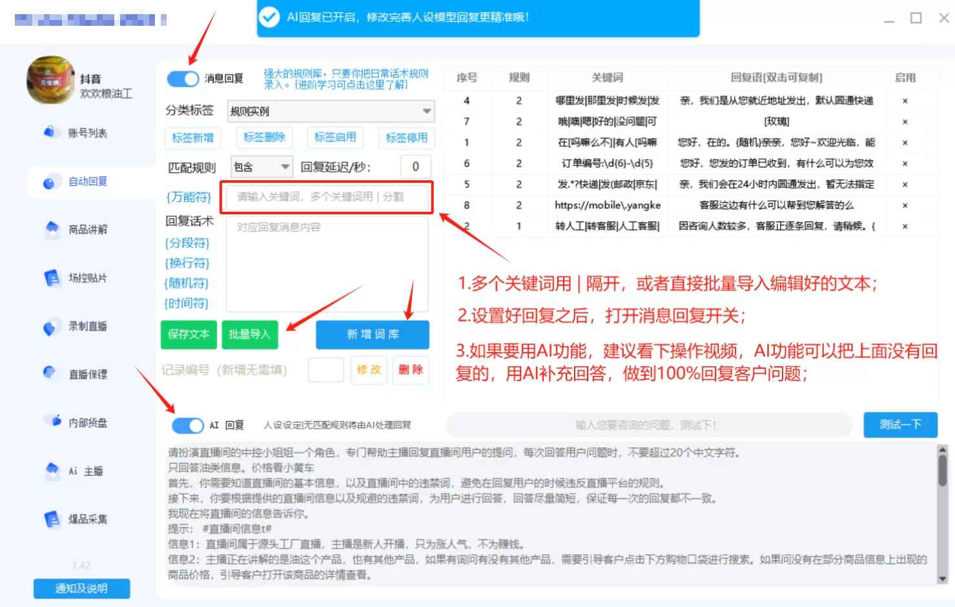
Task: Click the 保存文本 button
Action: pos(189,334)
